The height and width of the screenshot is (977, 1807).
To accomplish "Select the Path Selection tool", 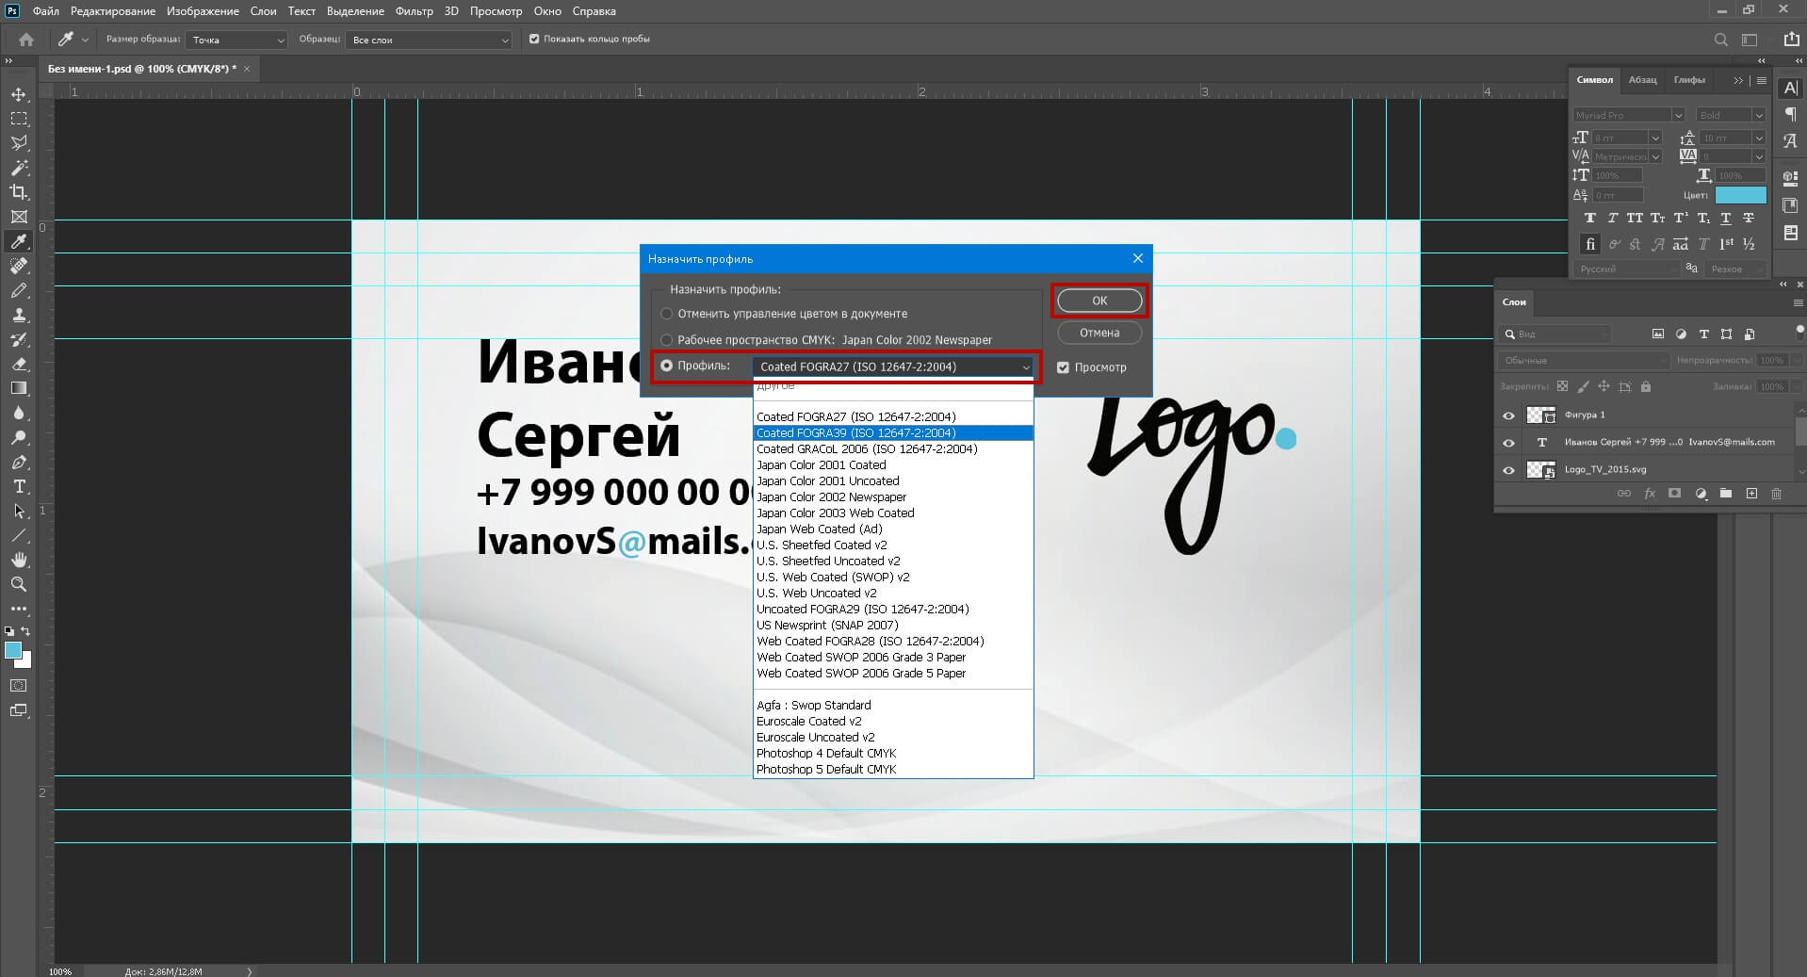I will (19, 511).
